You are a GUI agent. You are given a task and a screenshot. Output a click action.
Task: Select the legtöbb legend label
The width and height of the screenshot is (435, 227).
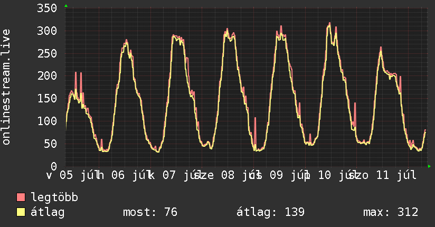pos(54,197)
